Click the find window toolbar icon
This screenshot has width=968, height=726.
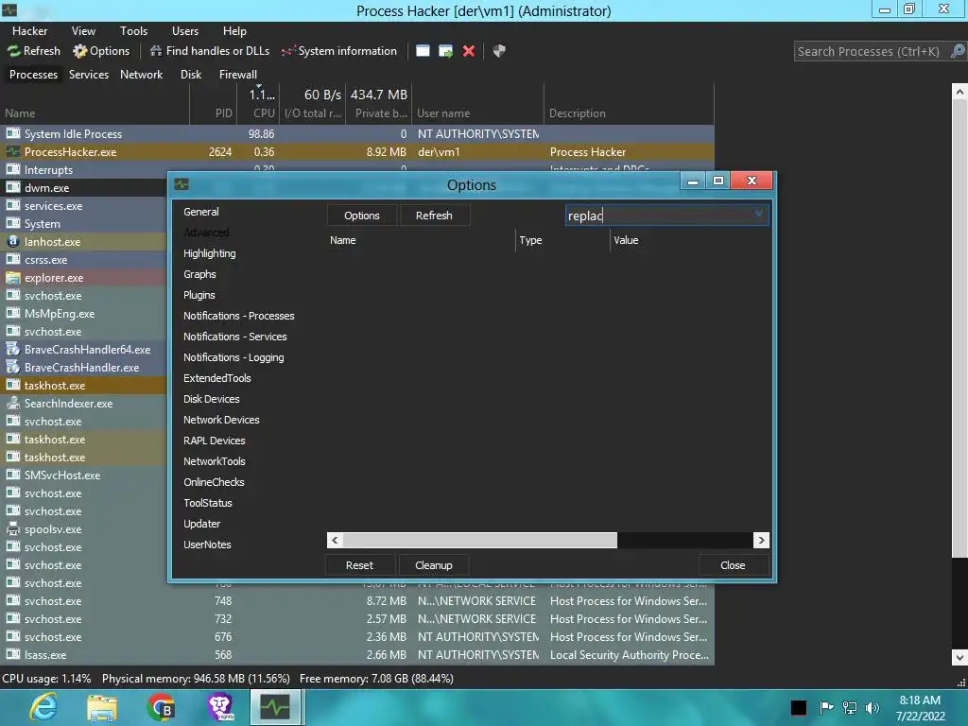(x=423, y=51)
